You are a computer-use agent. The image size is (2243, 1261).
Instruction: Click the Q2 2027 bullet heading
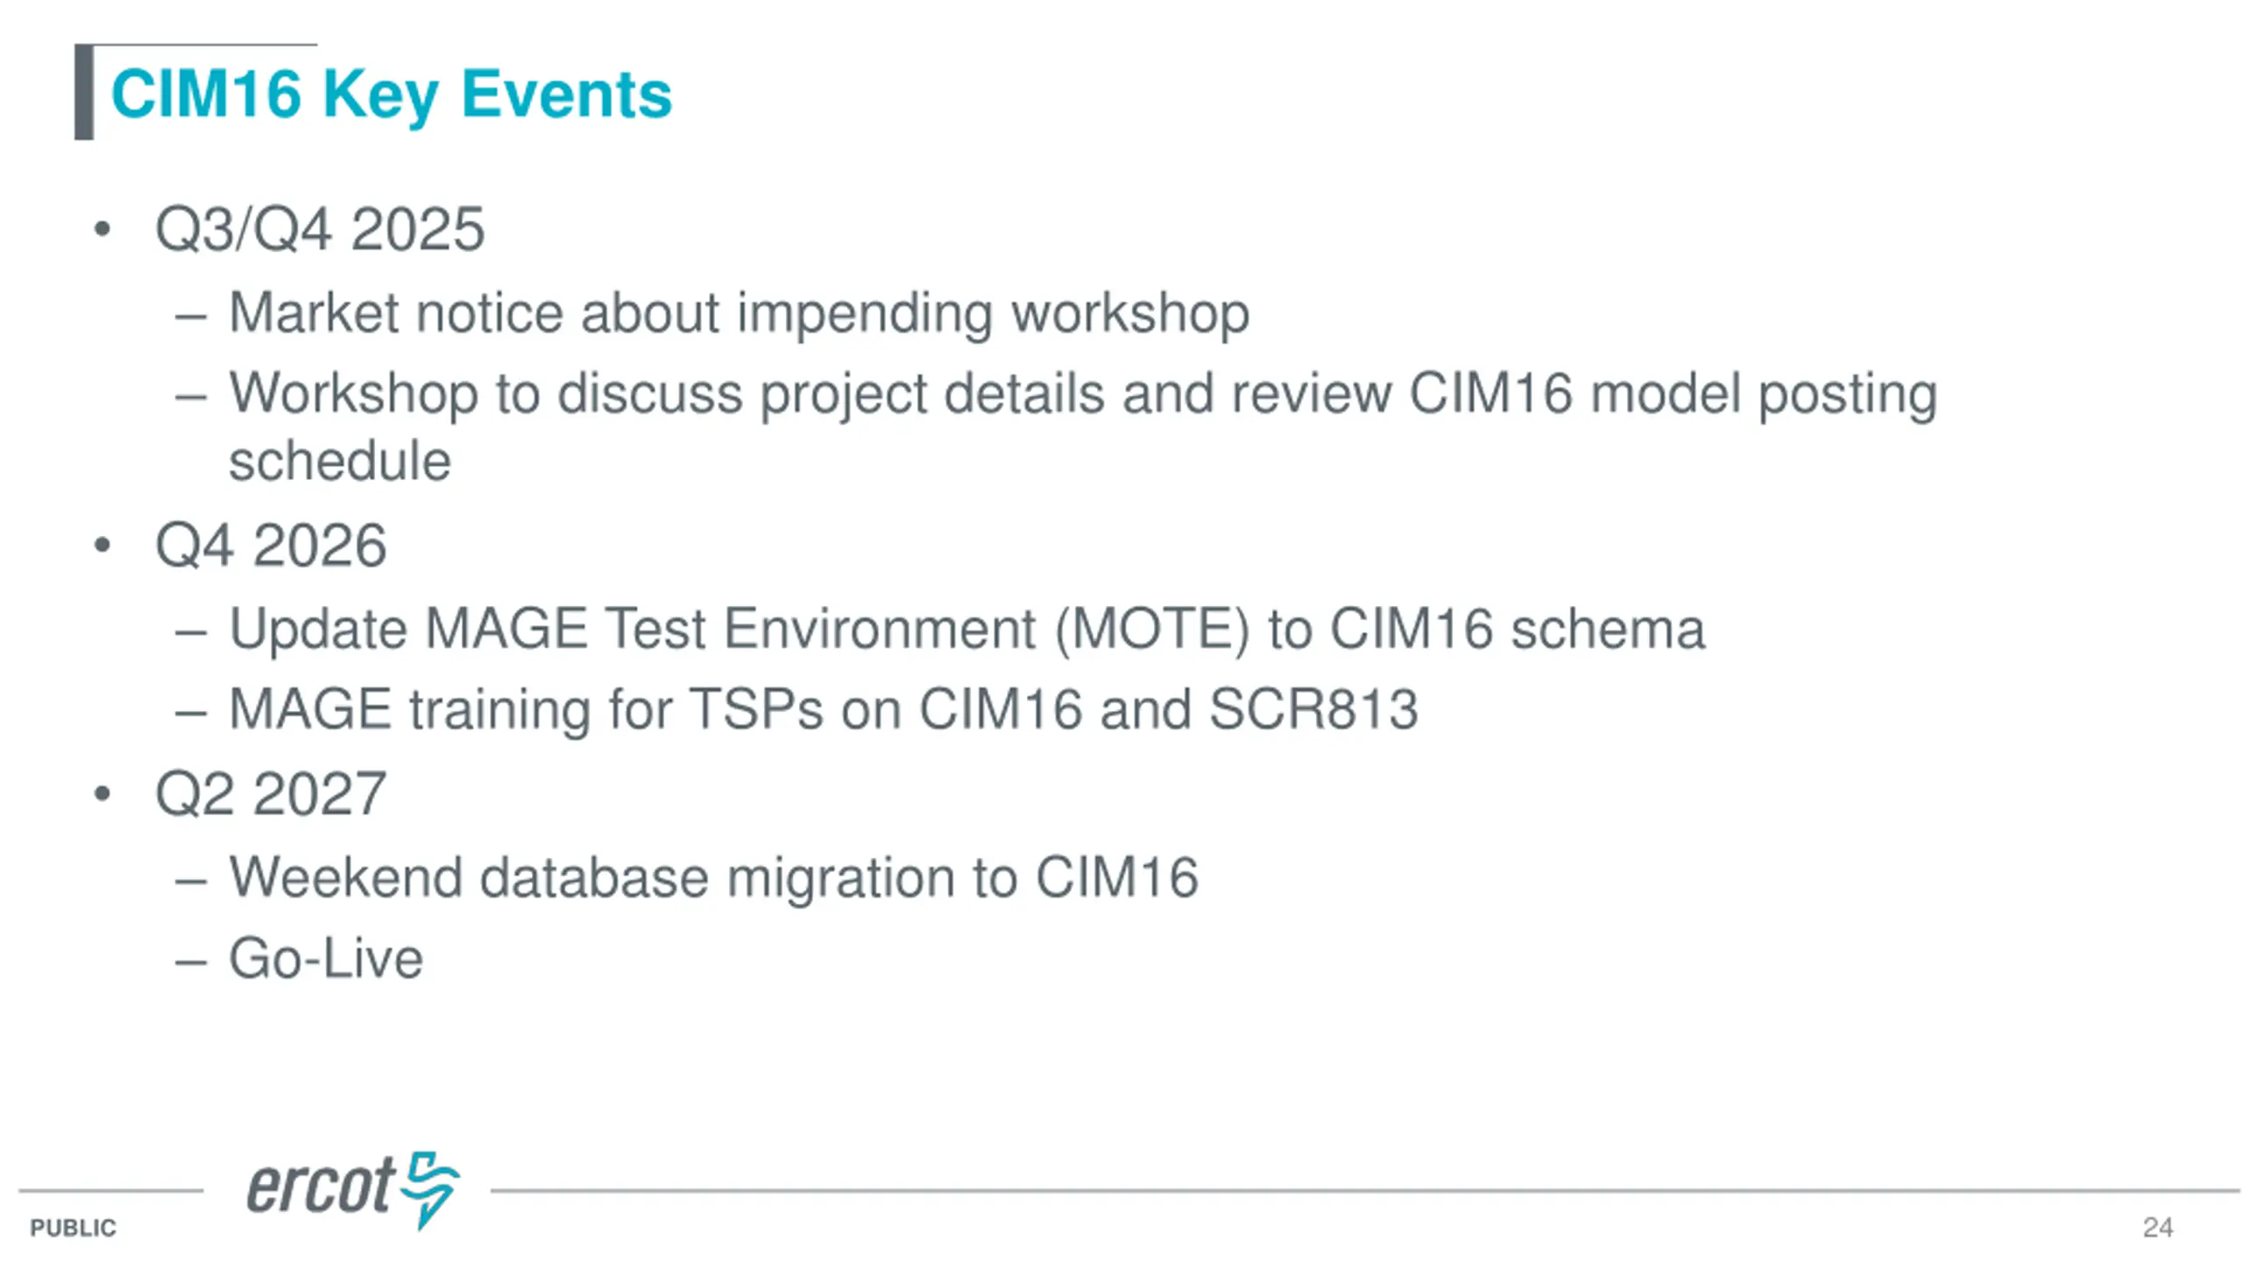[x=271, y=794]
